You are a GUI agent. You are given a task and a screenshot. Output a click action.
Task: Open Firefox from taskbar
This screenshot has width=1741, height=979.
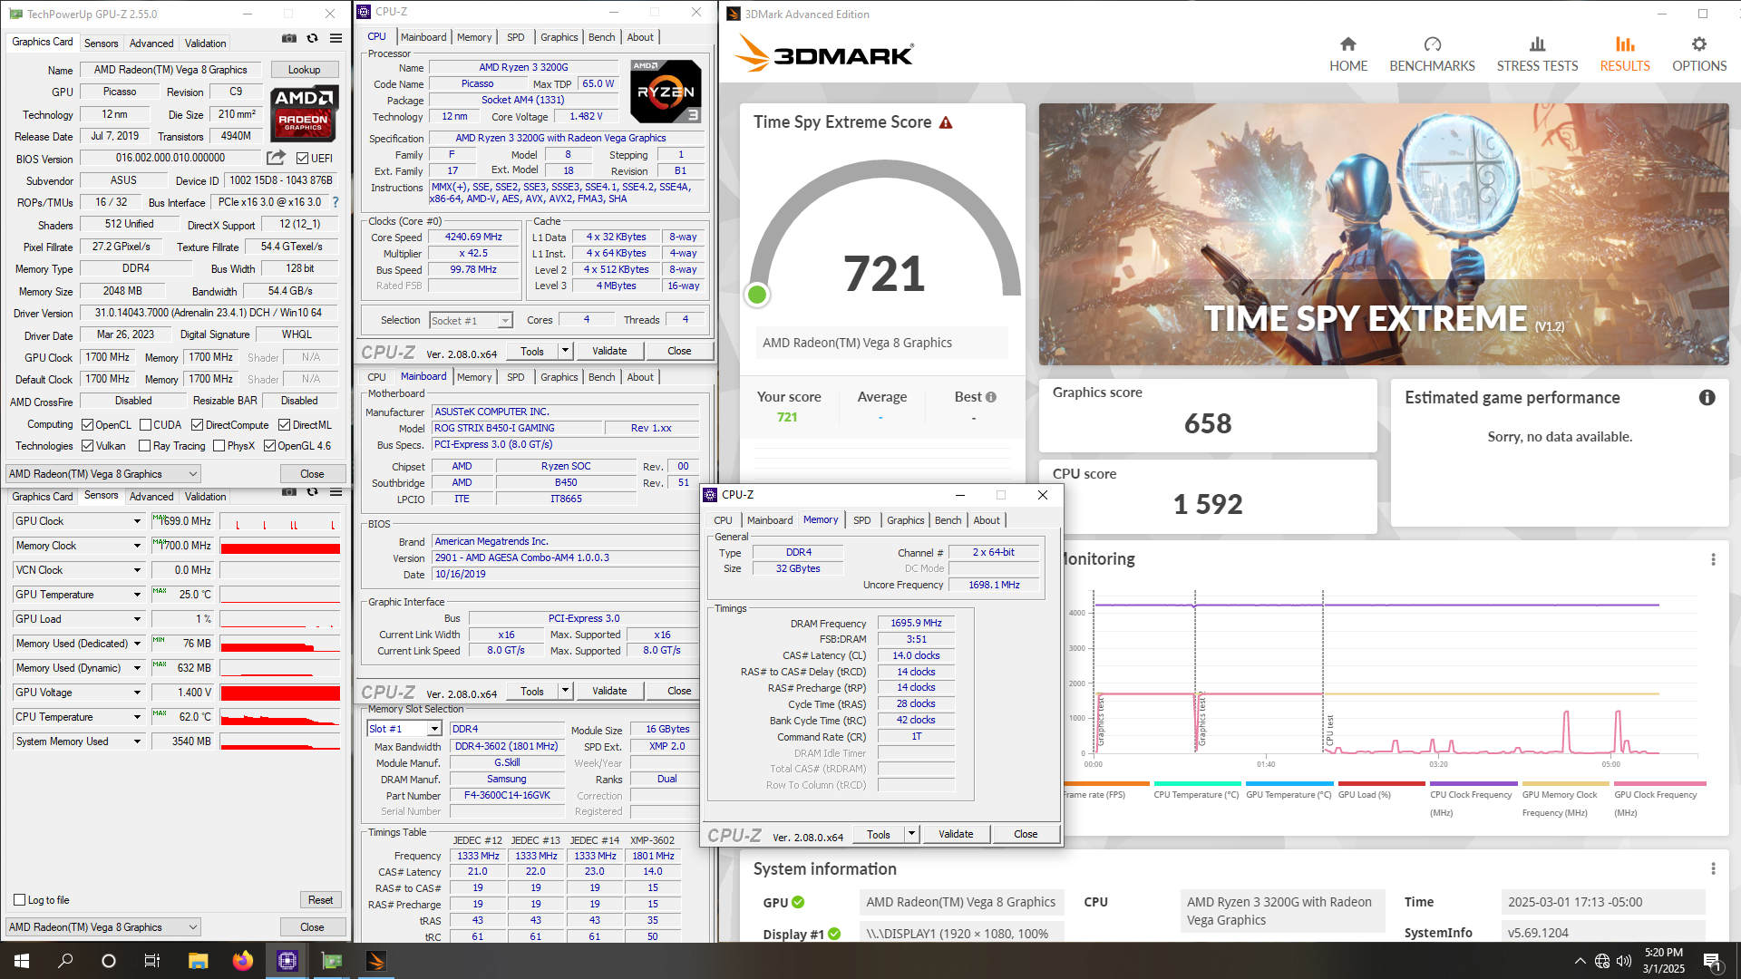click(242, 961)
